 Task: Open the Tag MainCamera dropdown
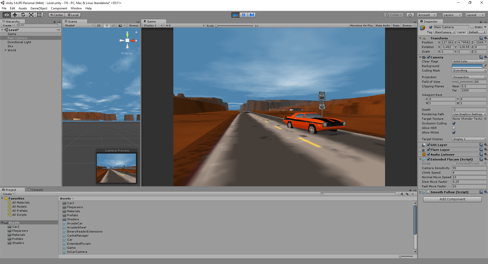point(445,32)
